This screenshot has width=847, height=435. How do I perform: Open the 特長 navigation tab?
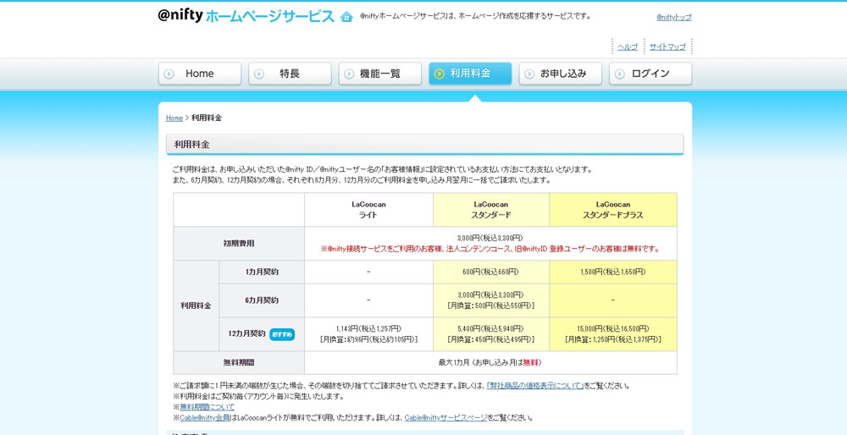(290, 74)
